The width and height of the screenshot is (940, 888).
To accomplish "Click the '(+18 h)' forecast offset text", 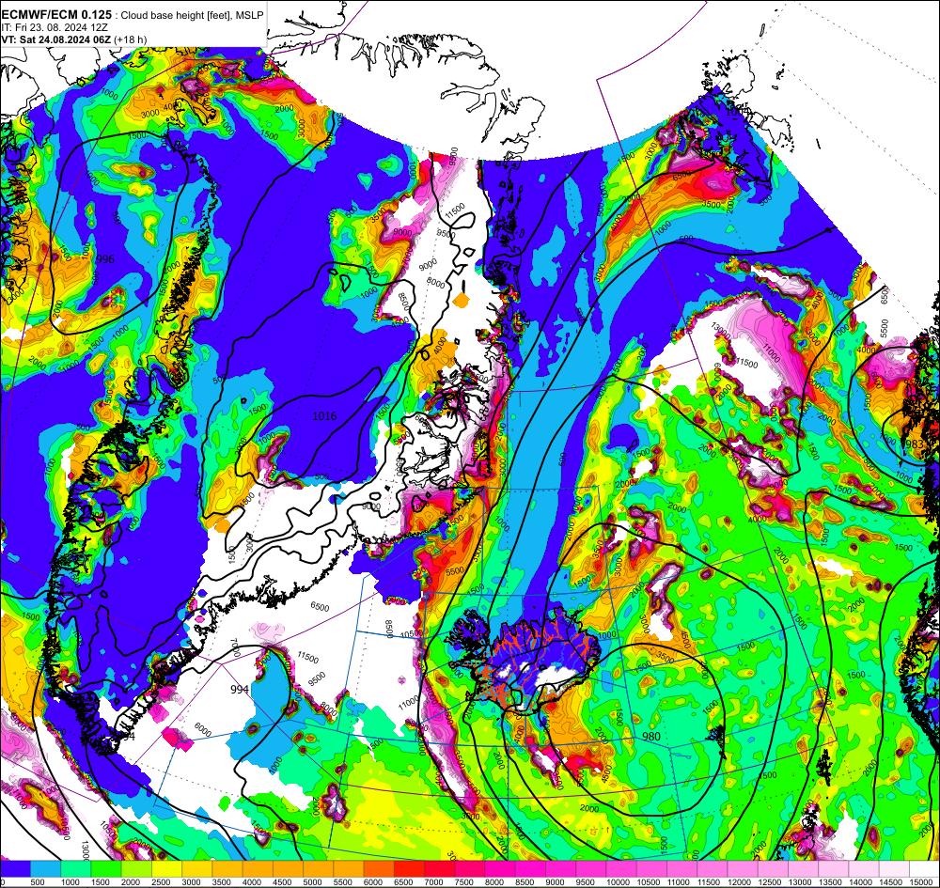I will (x=131, y=39).
